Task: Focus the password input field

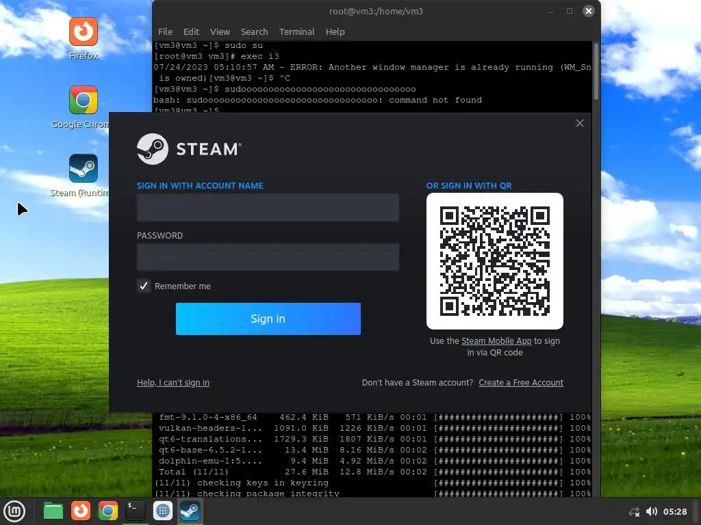Action: (268, 257)
